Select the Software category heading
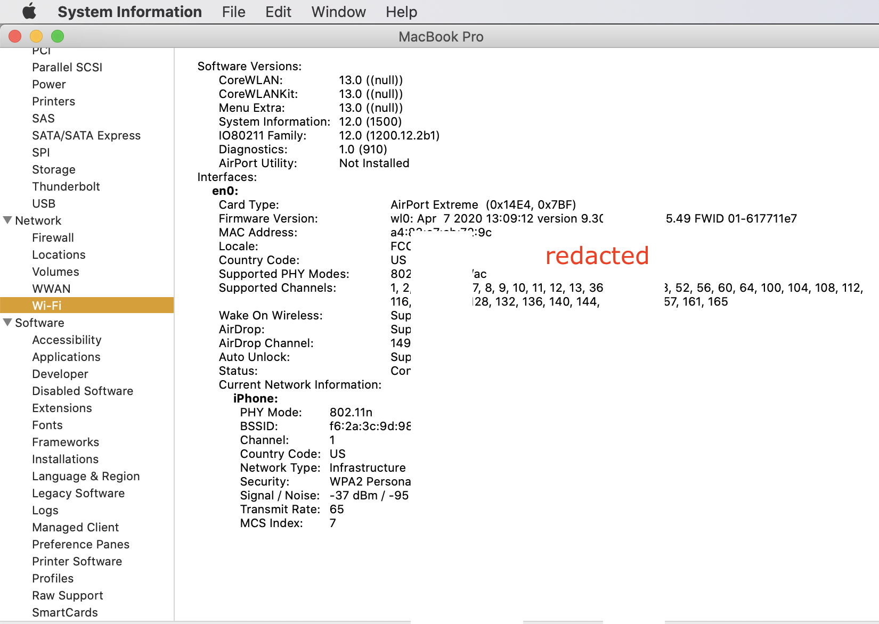This screenshot has height=624, width=879. pyautogui.click(x=39, y=323)
